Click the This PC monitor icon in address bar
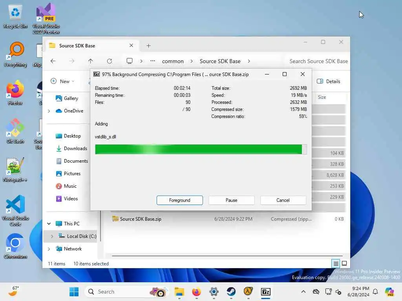402x301 pixels. (130, 61)
